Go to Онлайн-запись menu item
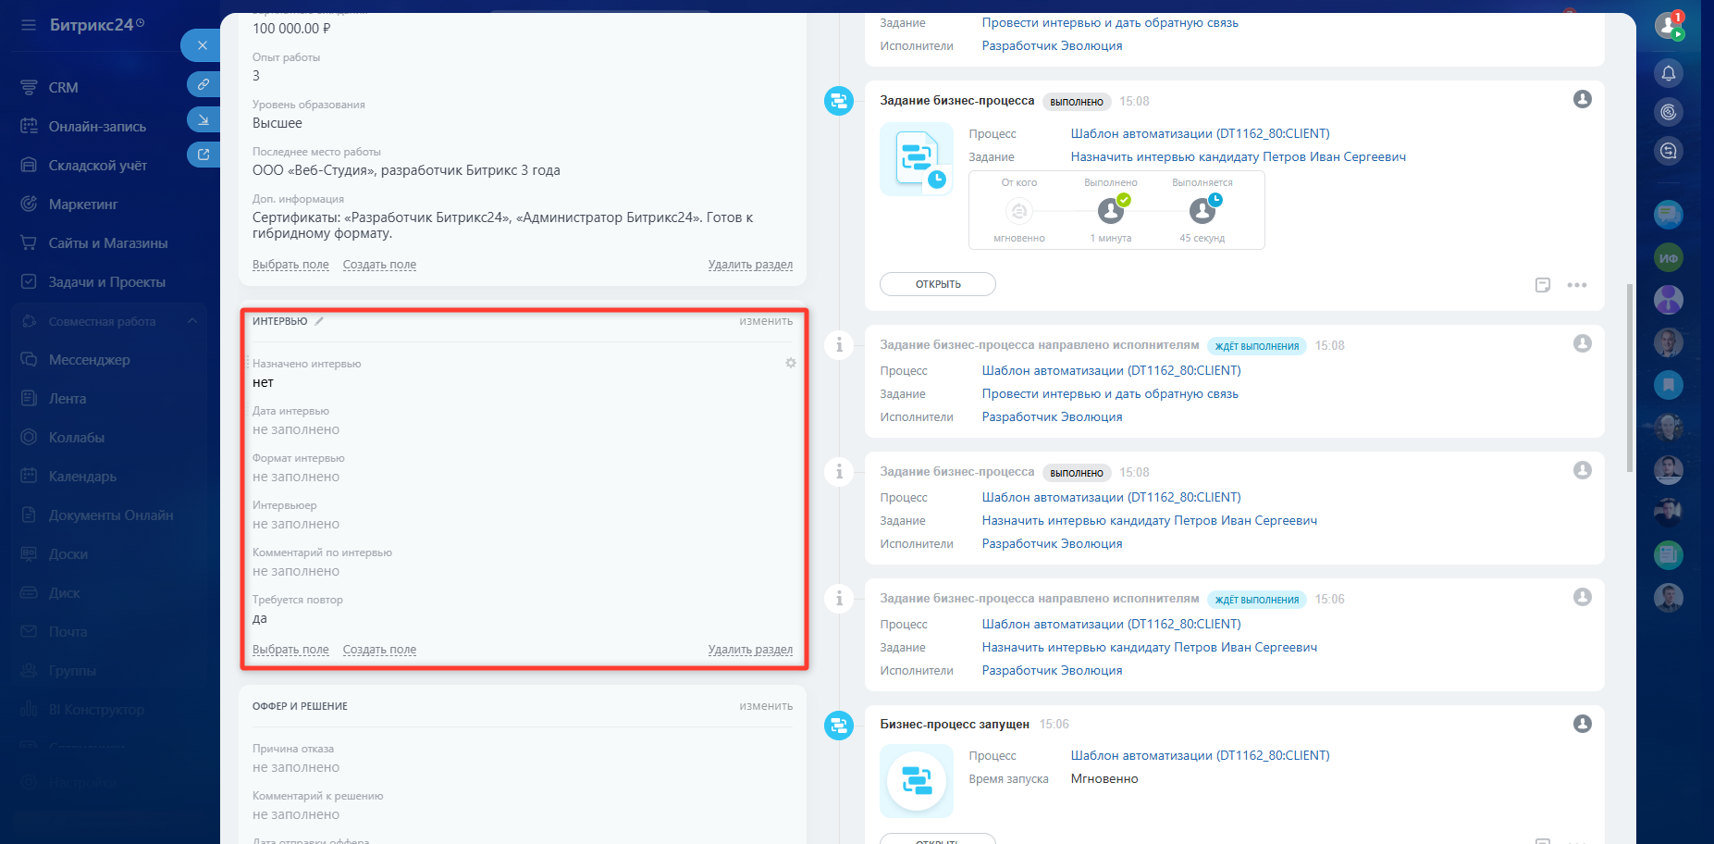 pyautogui.click(x=97, y=127)
